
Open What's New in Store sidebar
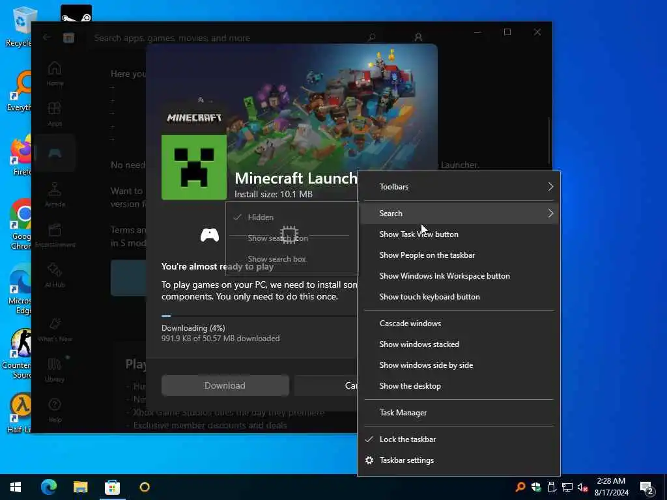coord(55,329)
